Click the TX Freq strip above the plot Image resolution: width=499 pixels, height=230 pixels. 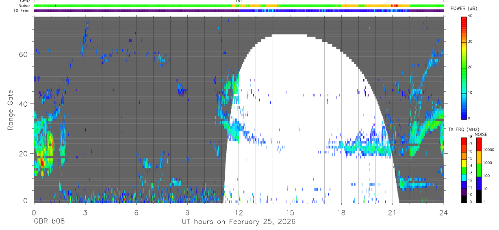(x=239, y=11)
